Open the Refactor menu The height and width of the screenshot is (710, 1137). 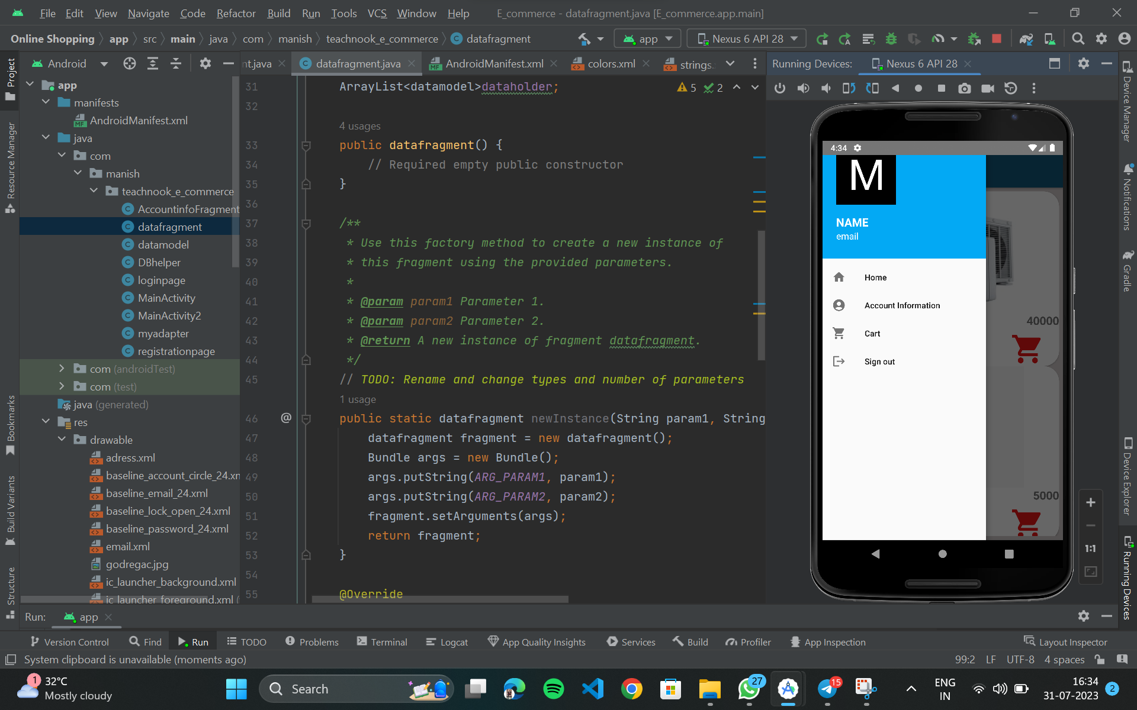236,13
